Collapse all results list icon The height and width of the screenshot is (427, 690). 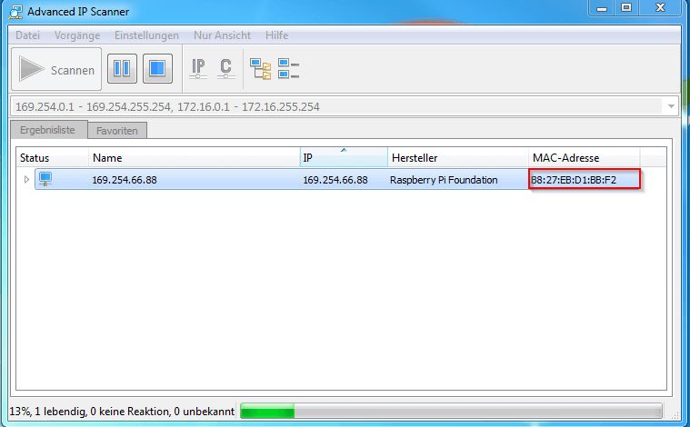click(x=289, y=69)
